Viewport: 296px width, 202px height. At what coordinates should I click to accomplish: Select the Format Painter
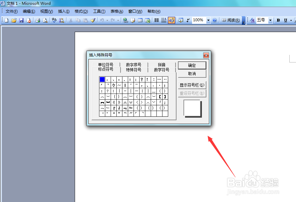93,20
